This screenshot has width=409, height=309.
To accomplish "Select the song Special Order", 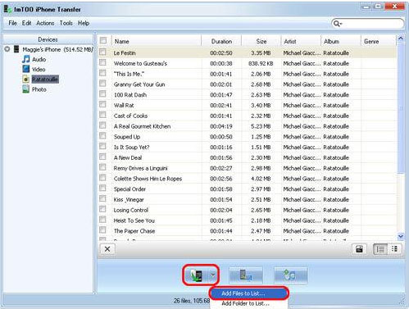I will [130, 189].
